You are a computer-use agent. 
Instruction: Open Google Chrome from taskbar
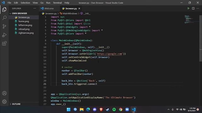coord(121,110)
